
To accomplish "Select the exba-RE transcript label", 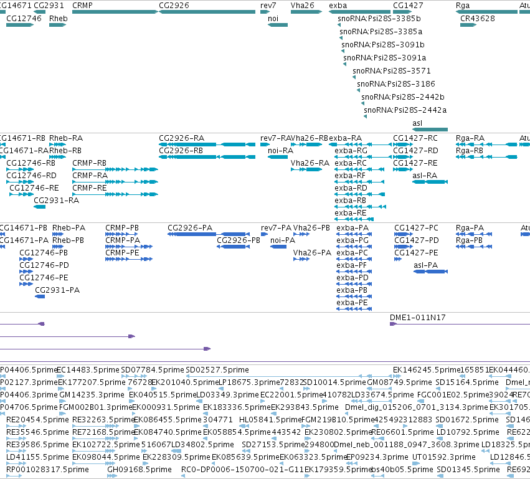I will pos(350,213).
